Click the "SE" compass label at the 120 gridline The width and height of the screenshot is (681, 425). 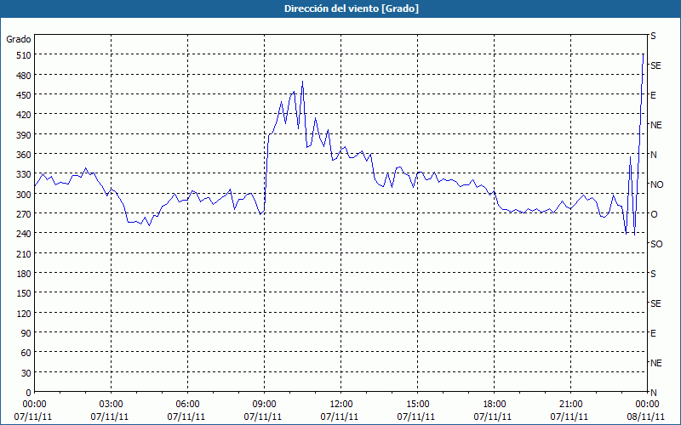(655, 303)
